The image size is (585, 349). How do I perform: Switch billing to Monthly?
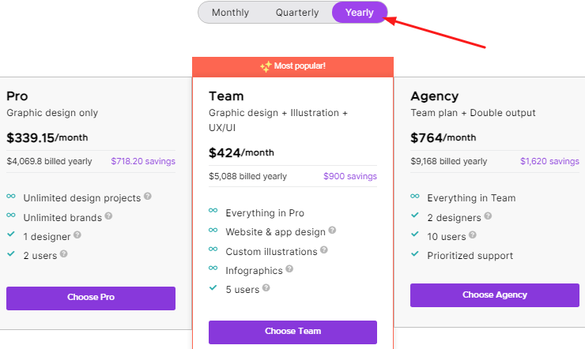[230, 13]
